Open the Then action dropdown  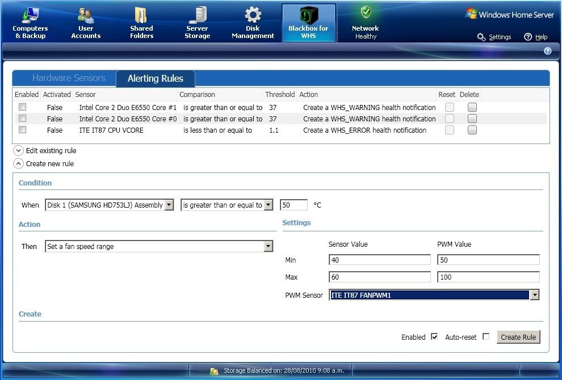coord(268,246)
